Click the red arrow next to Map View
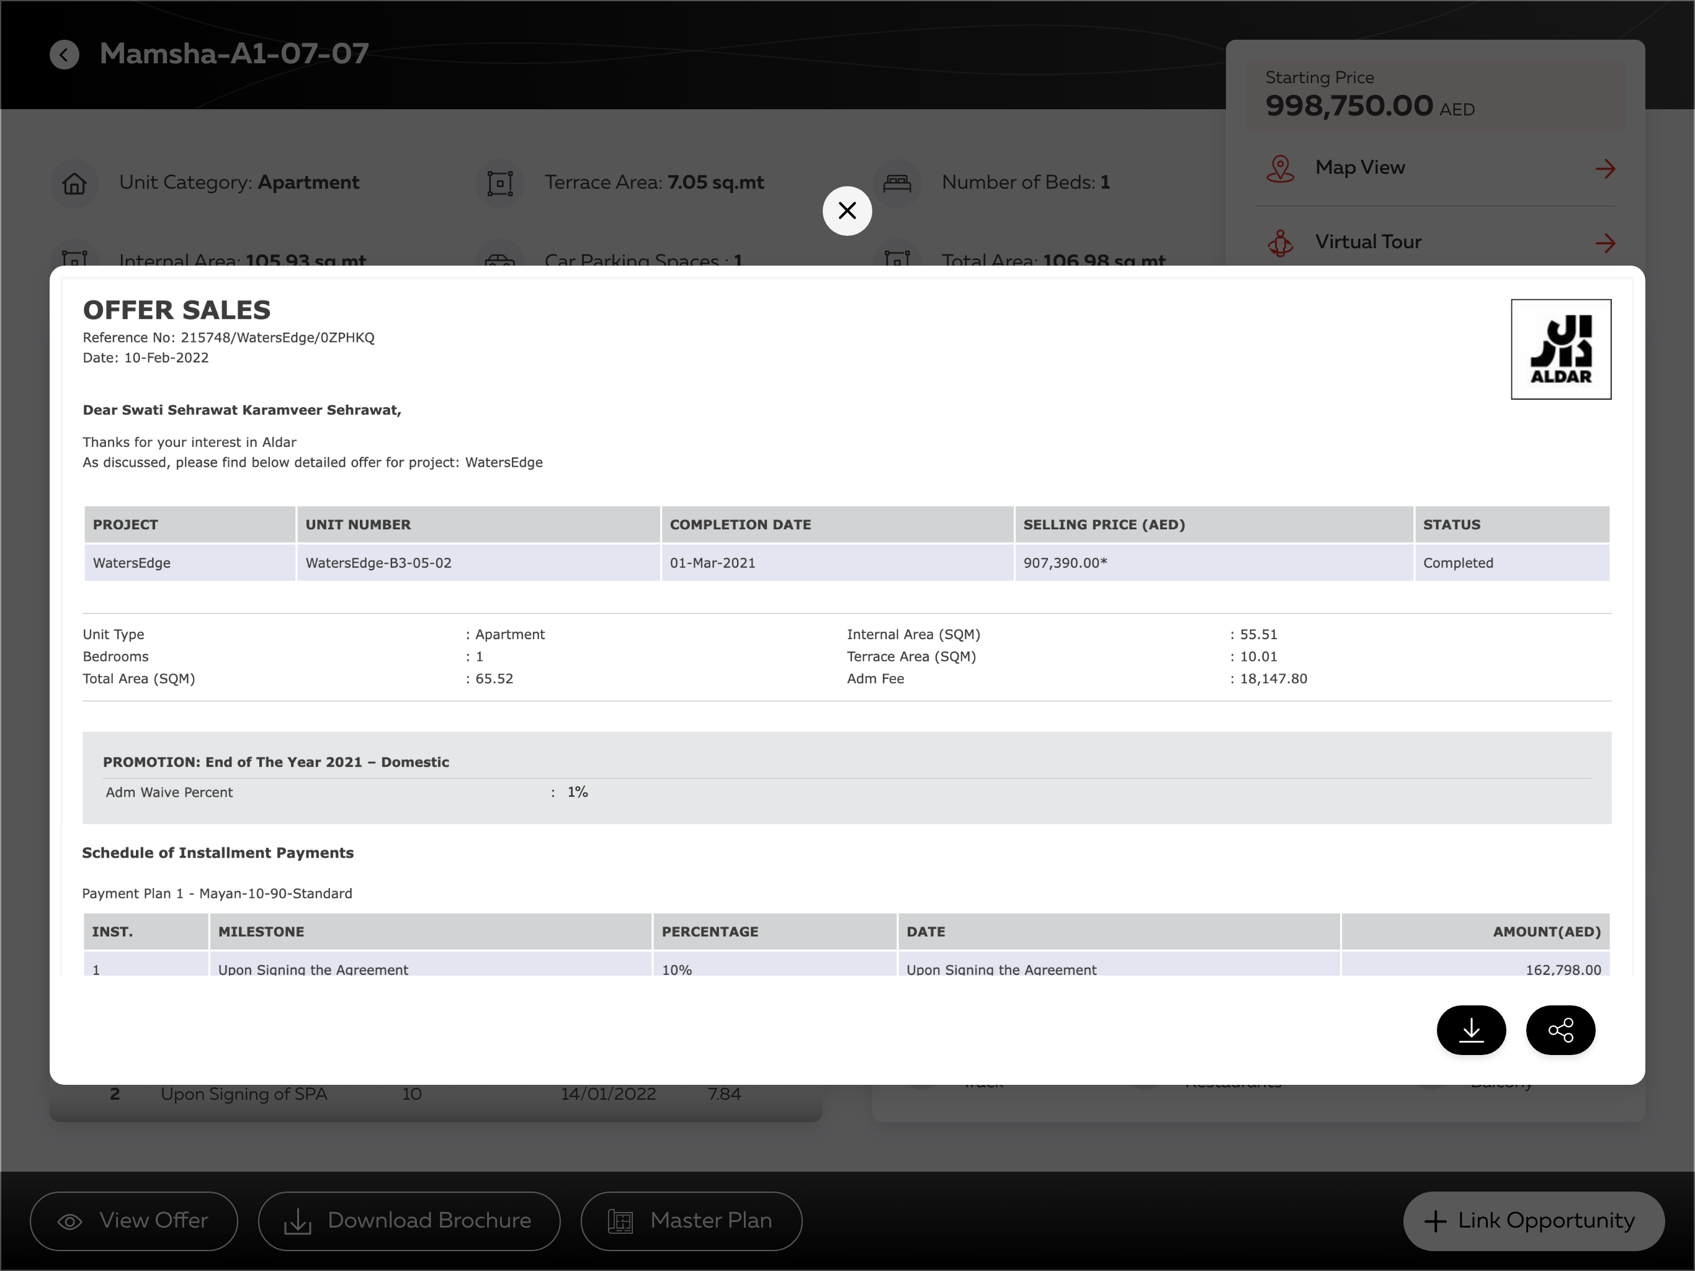This screenshot has width=1695, height=1271. (1604, 169)
